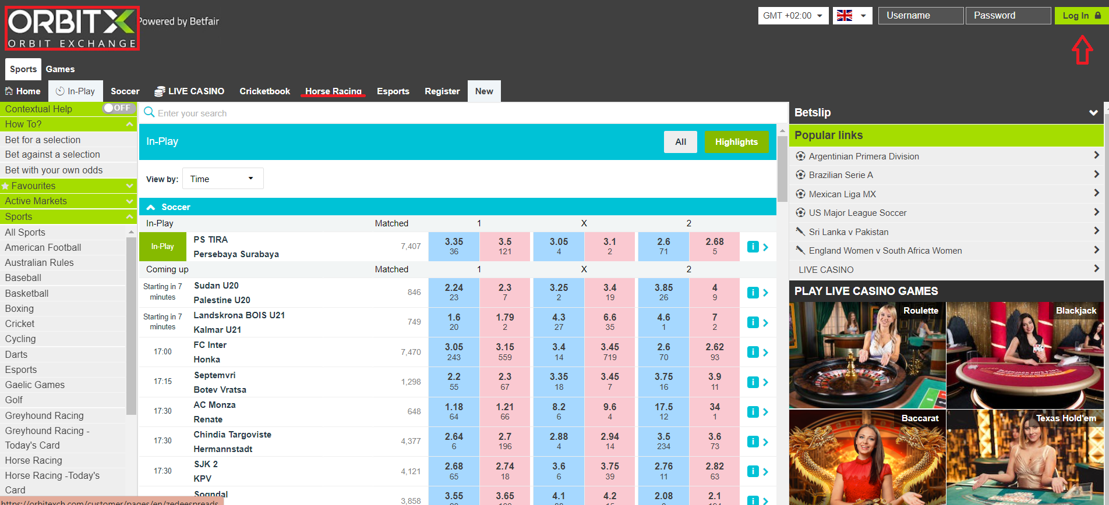Open the View by Time dropdown

pyautogui.click(x=222, y=179)
